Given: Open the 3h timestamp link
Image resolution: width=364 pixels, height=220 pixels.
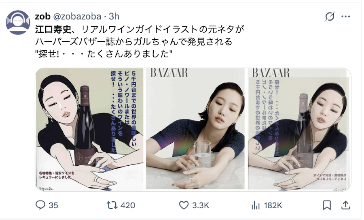Looking at the screenshot, I should (114, 17).
